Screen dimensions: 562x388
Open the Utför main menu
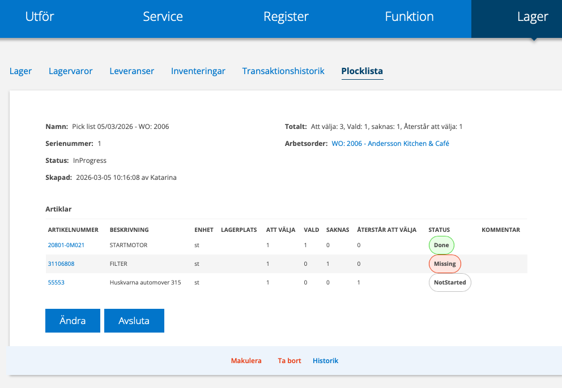[40, 17]
